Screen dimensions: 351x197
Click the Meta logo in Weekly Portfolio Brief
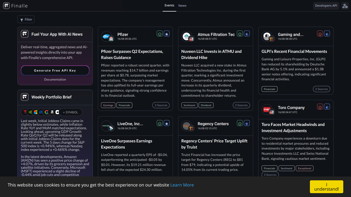(x=41, y=112)
